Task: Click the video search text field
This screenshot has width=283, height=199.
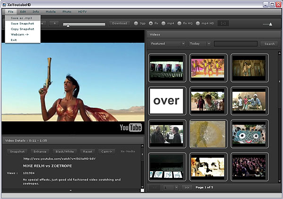Action: coord(235,44)
